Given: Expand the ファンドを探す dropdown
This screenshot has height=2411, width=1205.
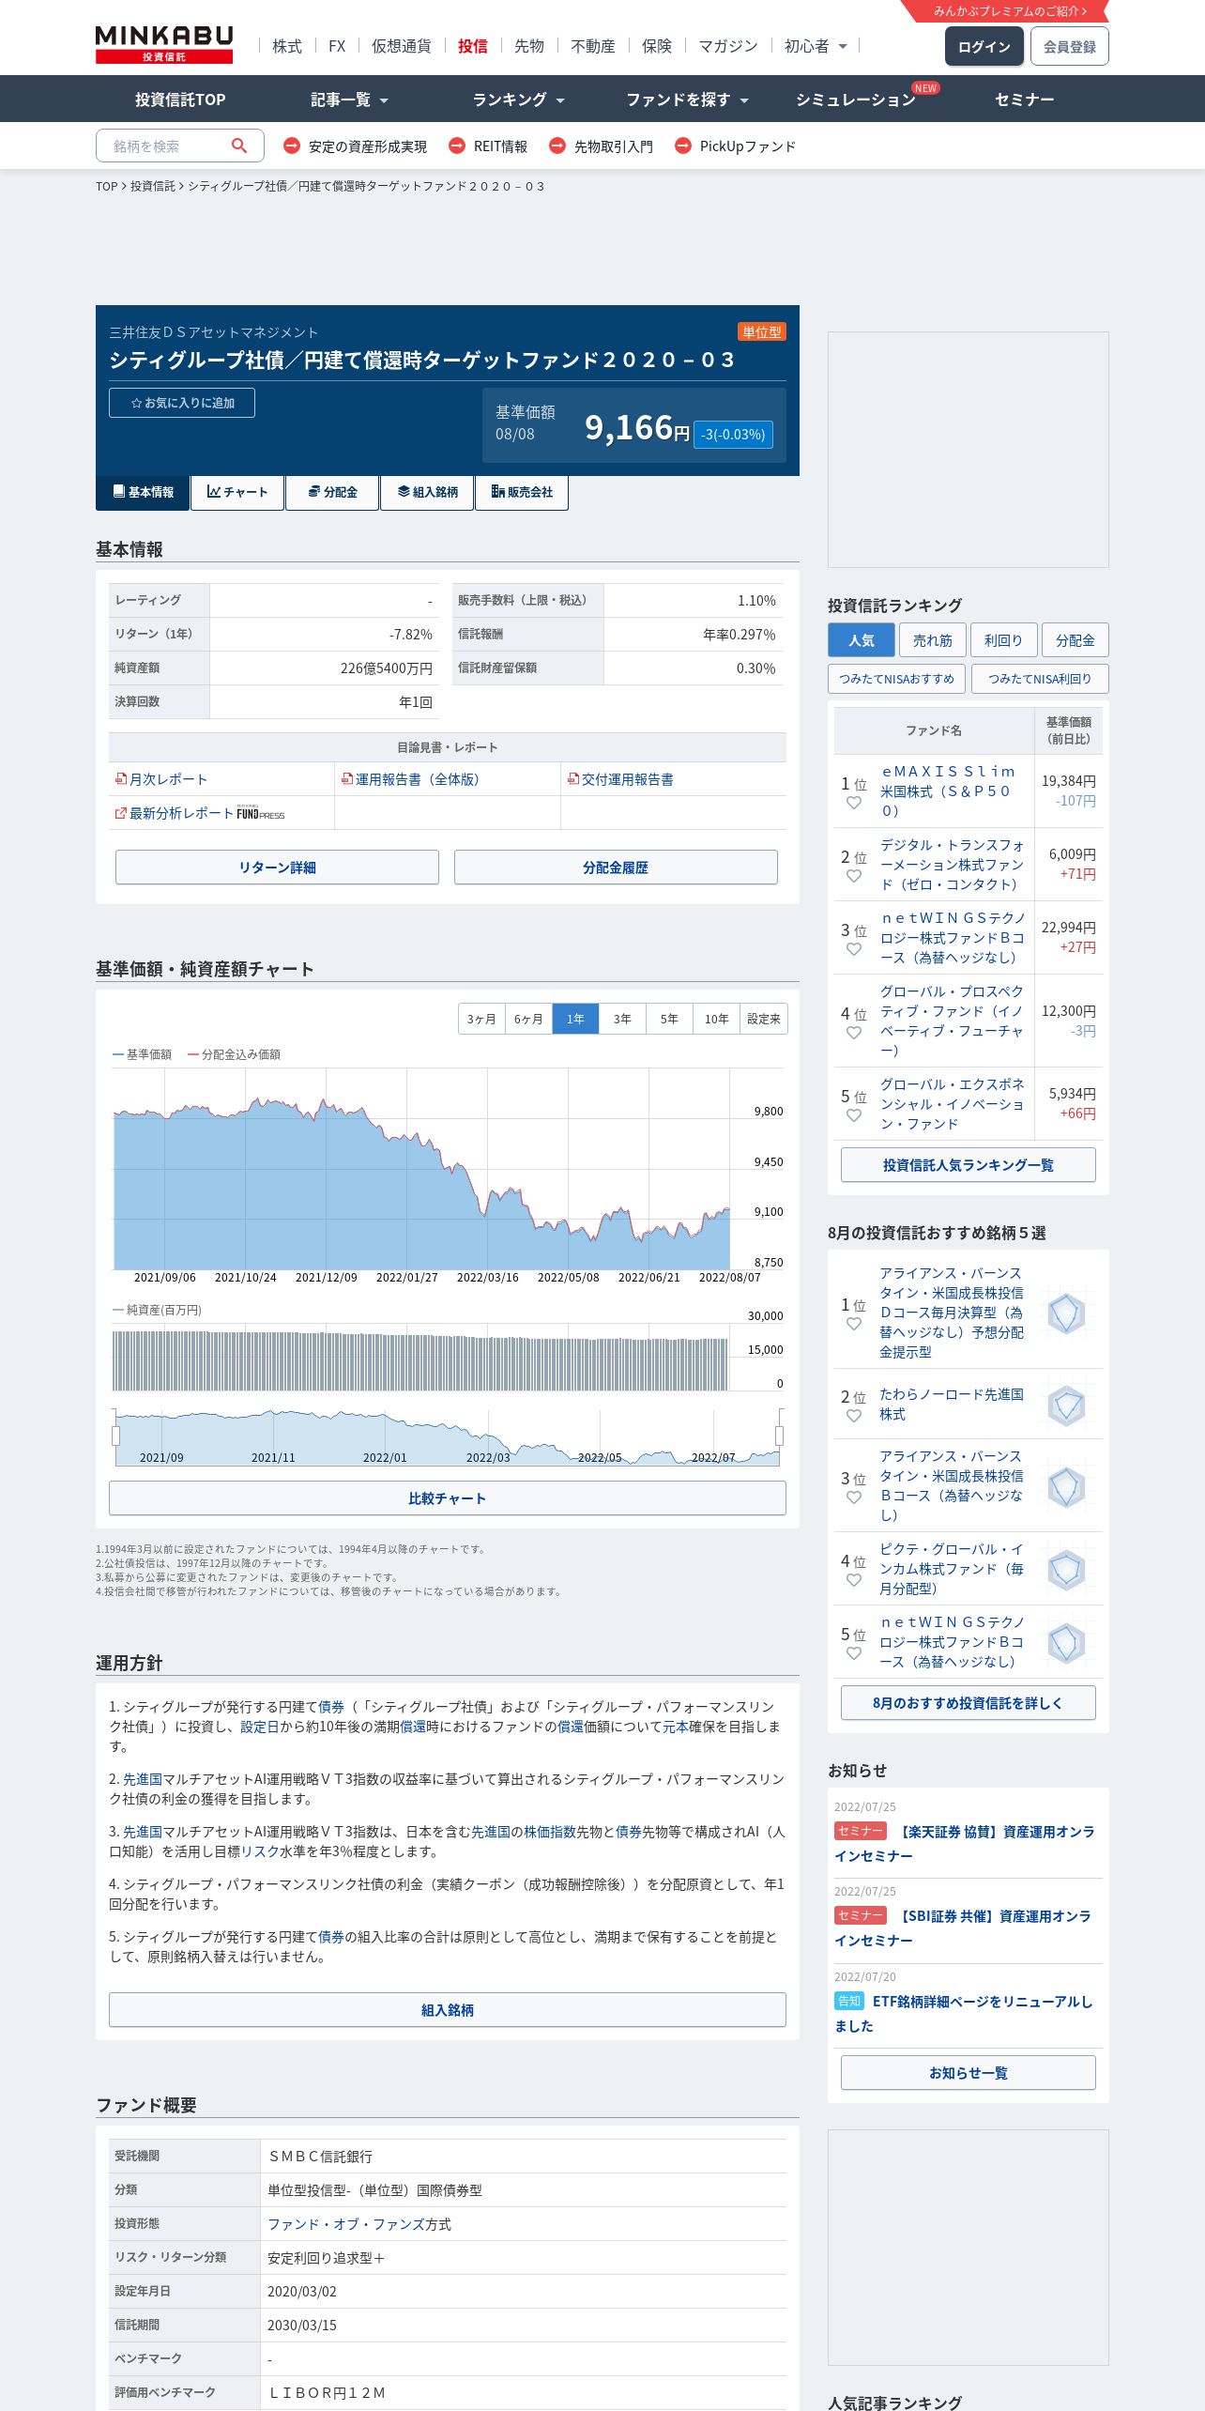Looking at the screenshot, I should pyautogui.click(x=687, y=100).
